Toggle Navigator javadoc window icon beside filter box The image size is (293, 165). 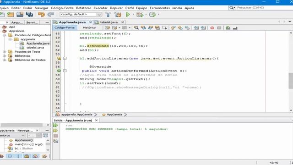(x=45, y=135)
